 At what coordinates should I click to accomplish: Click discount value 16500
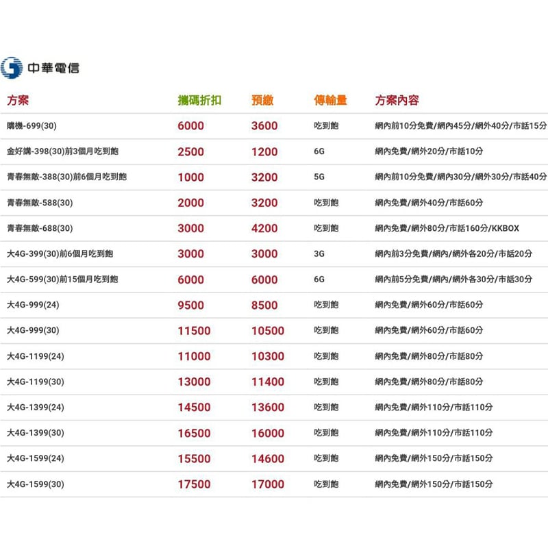tap(195, 433)
